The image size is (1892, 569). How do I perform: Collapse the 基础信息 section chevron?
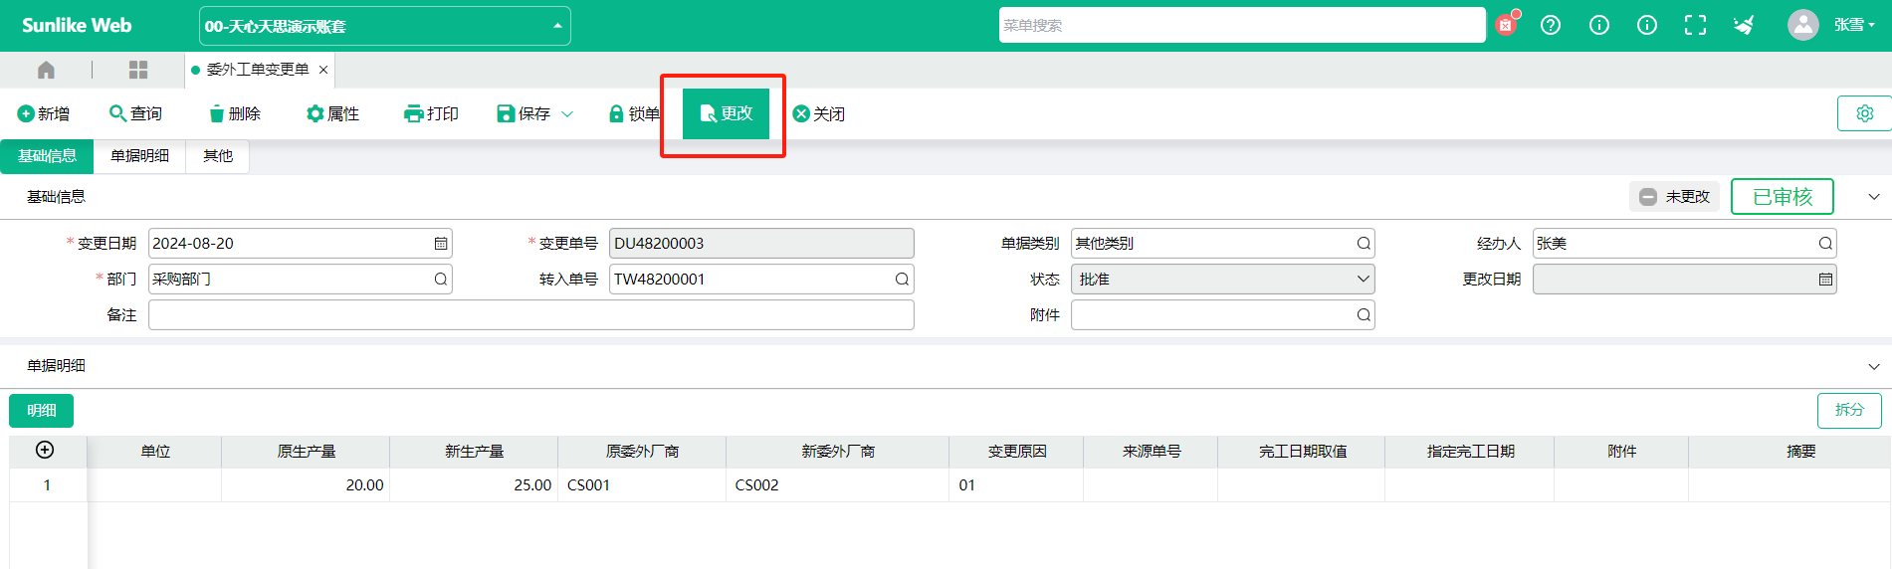click(x=1873, y=197)
